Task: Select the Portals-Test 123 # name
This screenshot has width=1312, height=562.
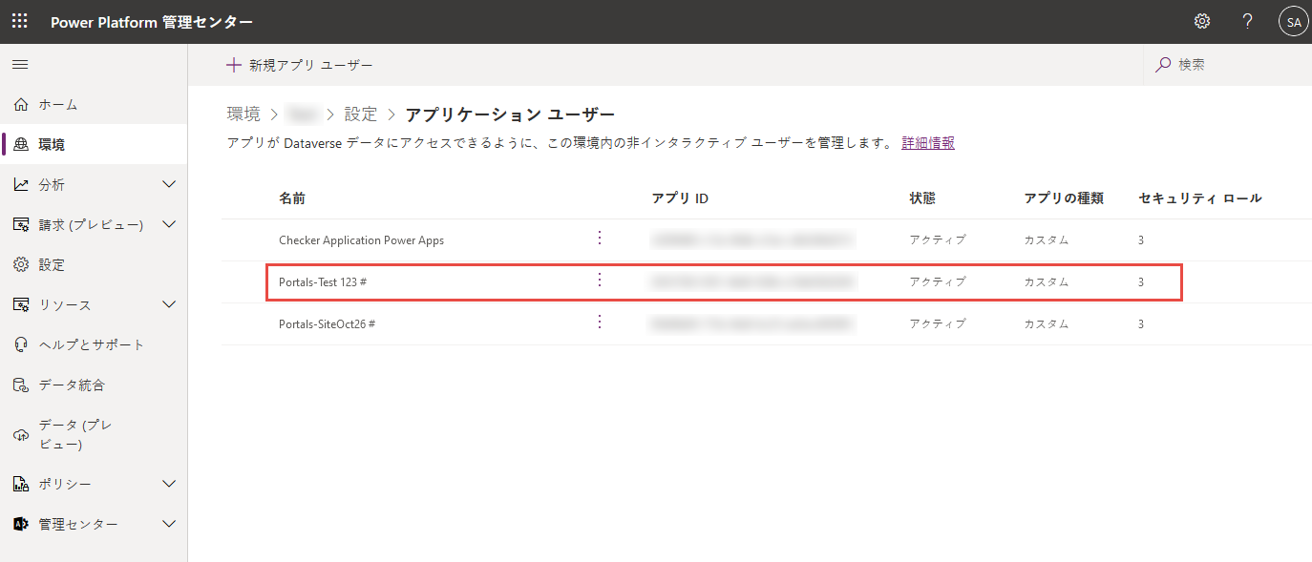Action: pos(323,282)
